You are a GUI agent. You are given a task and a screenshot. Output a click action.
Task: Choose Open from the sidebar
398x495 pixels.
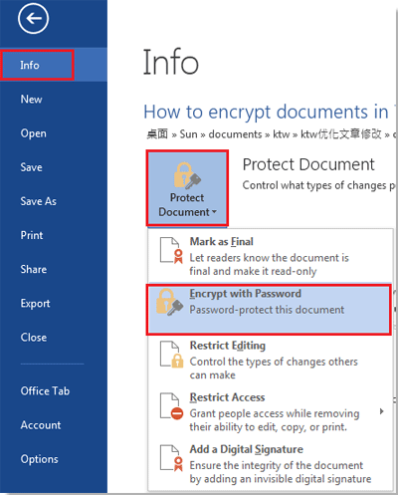33,133
